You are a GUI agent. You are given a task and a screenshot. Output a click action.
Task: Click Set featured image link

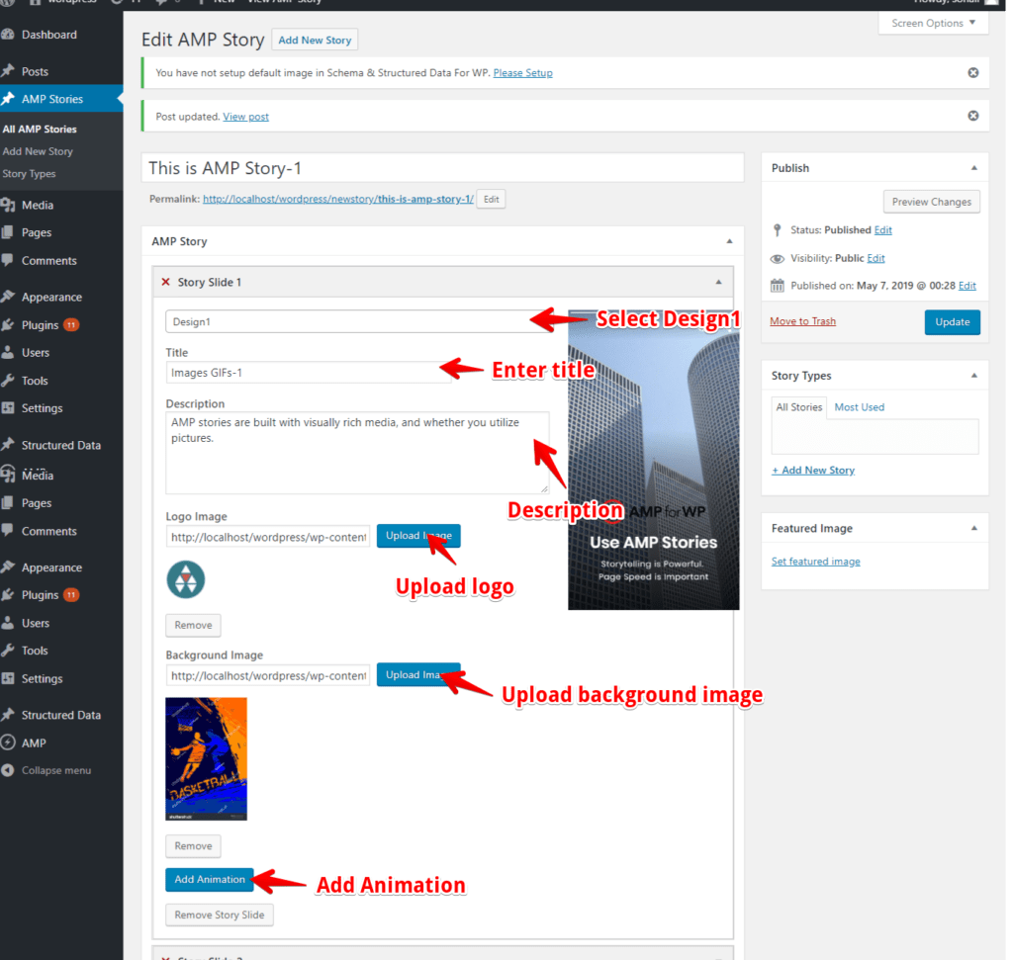point(816,562)
